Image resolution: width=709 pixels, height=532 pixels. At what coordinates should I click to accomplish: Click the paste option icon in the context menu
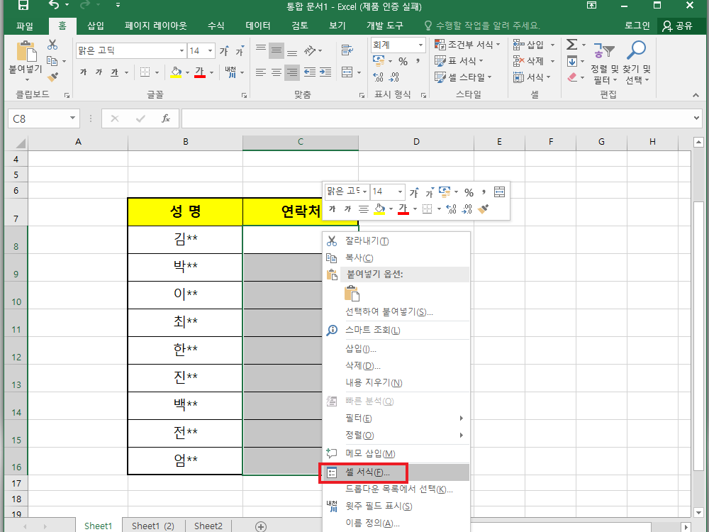pos(352,294)
